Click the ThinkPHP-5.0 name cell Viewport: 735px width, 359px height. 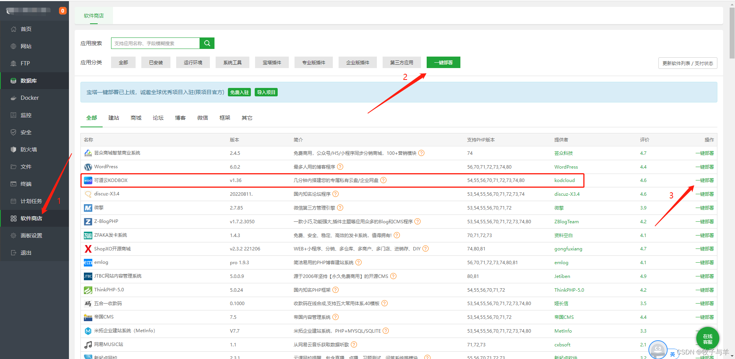109,289
